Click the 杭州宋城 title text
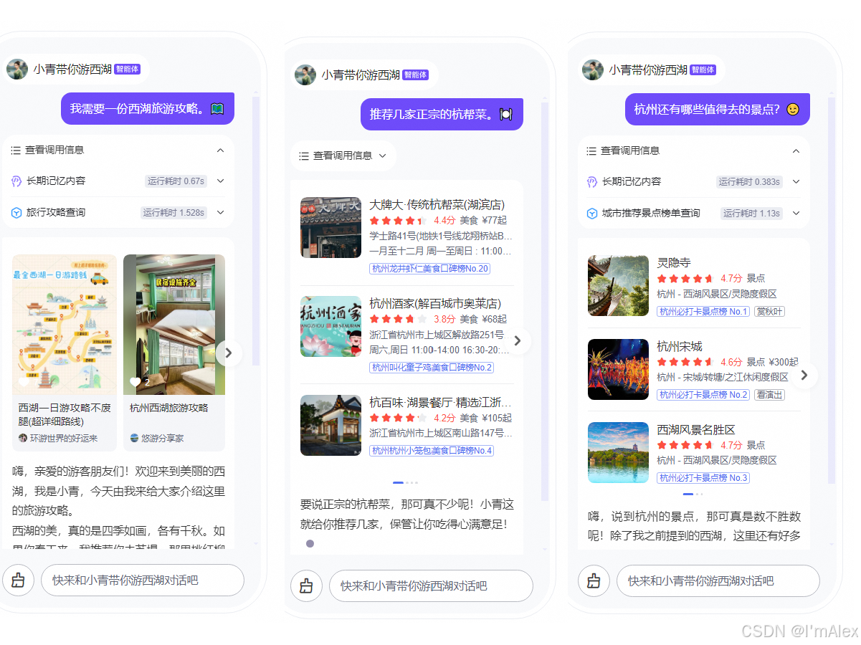This screenshot has width=861, height=645. click(680, 346)
